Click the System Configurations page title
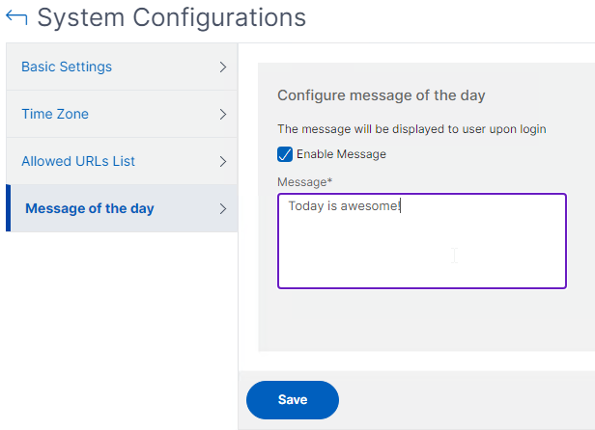This screenshot has height=430, width=595. coord(172,17)
